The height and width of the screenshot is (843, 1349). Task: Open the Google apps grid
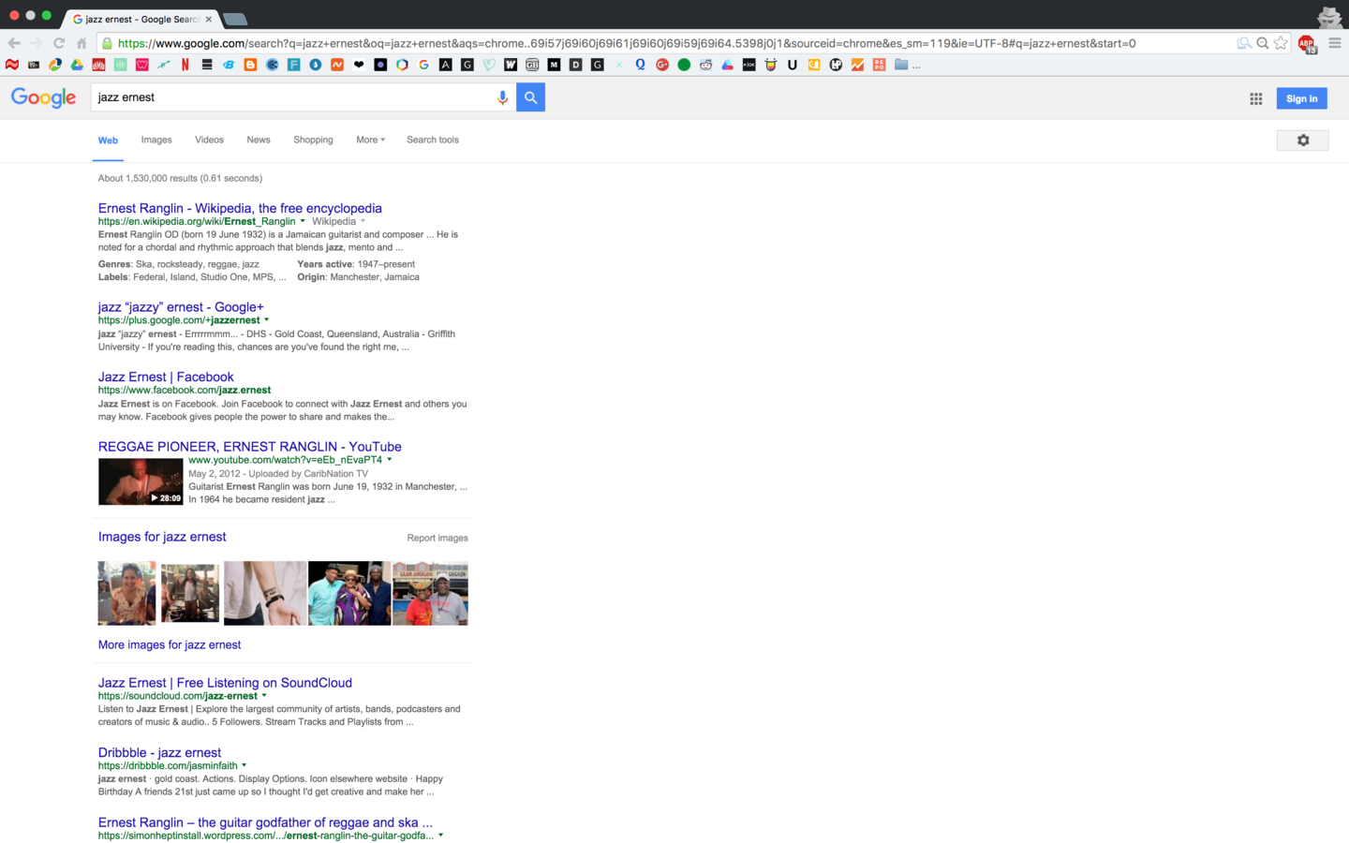coord(1255,98)
